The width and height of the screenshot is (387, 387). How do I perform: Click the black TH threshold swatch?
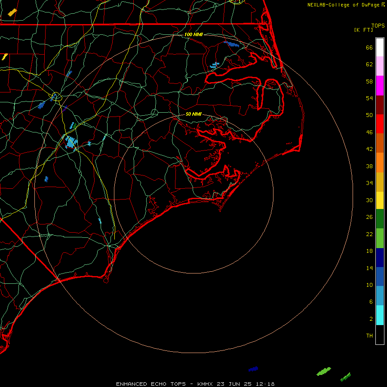click(380, 335)
